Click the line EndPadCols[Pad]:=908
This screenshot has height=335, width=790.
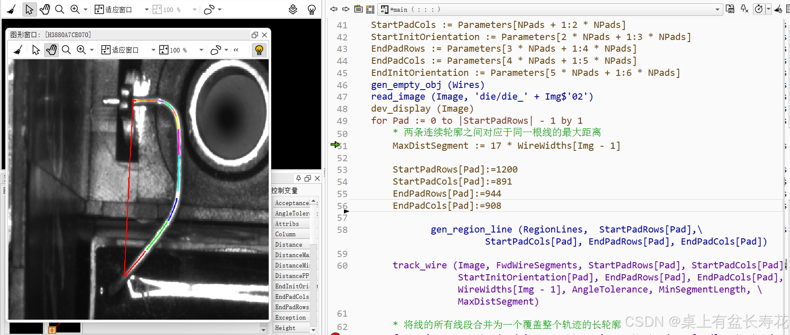coord(447,206)
